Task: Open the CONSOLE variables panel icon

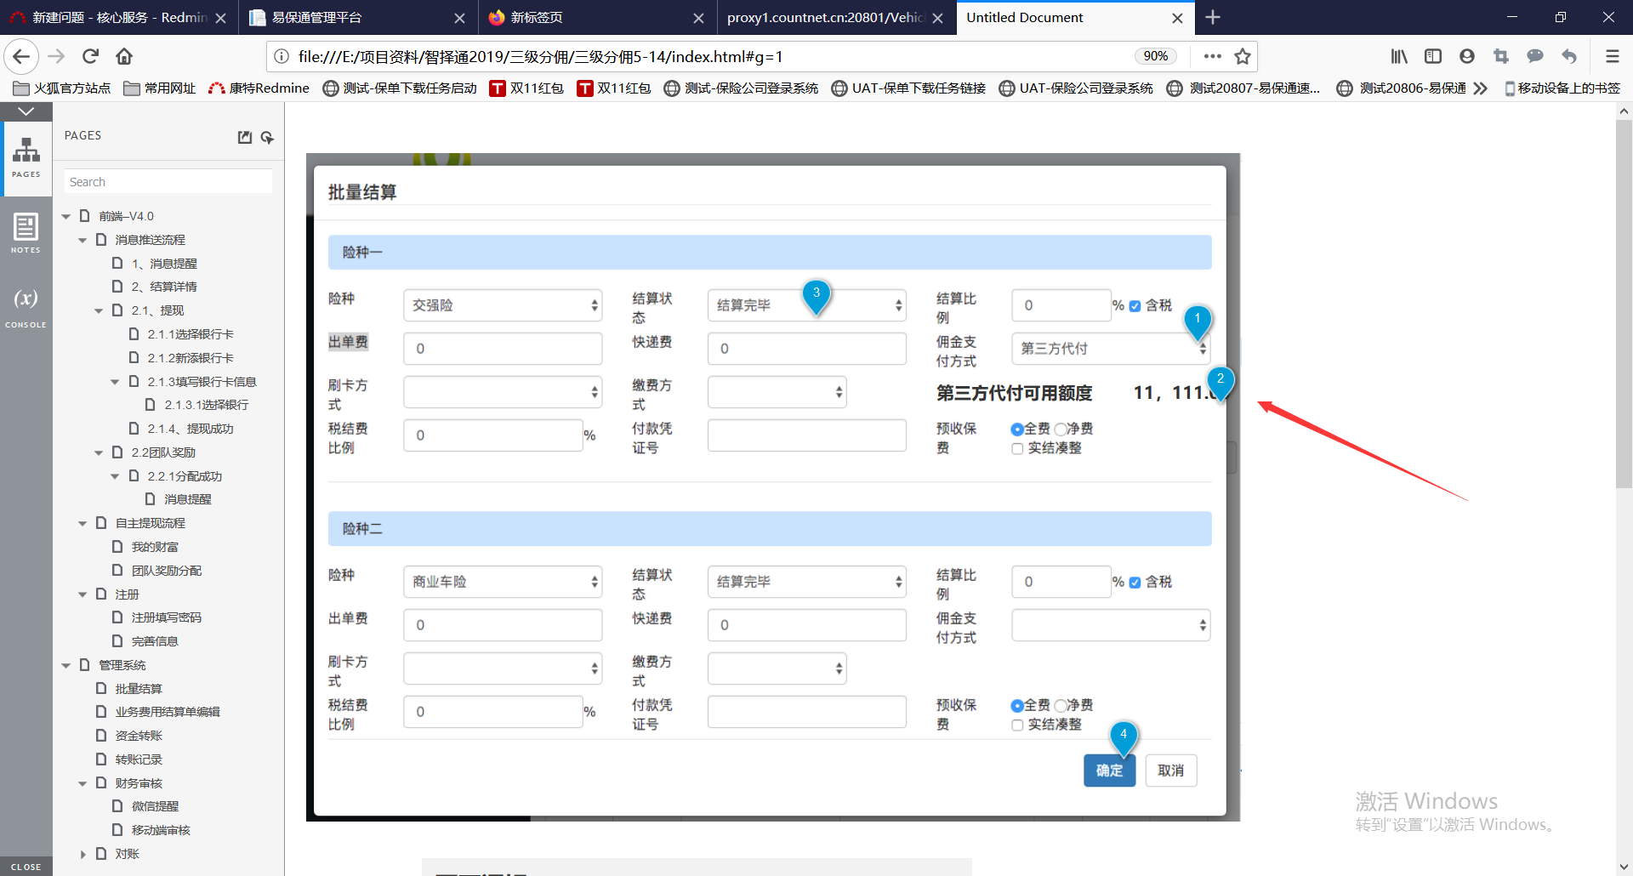Action: pyautogui.click(x=26, y=305)
